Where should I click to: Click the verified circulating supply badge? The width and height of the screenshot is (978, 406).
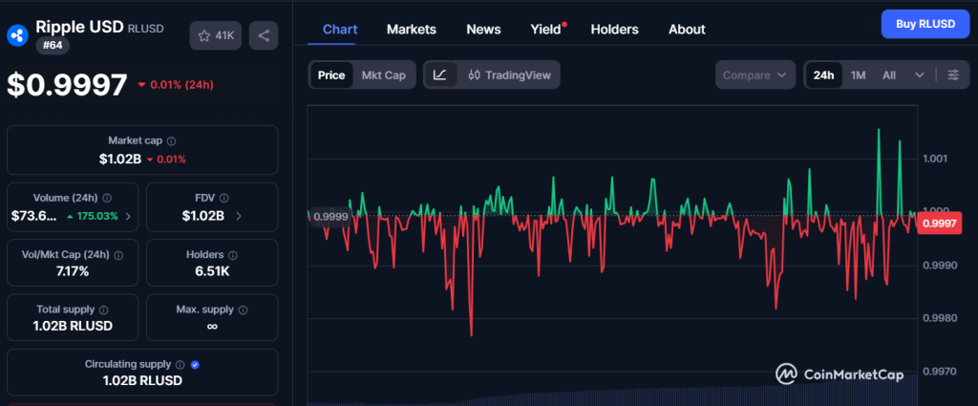(195, 365)
